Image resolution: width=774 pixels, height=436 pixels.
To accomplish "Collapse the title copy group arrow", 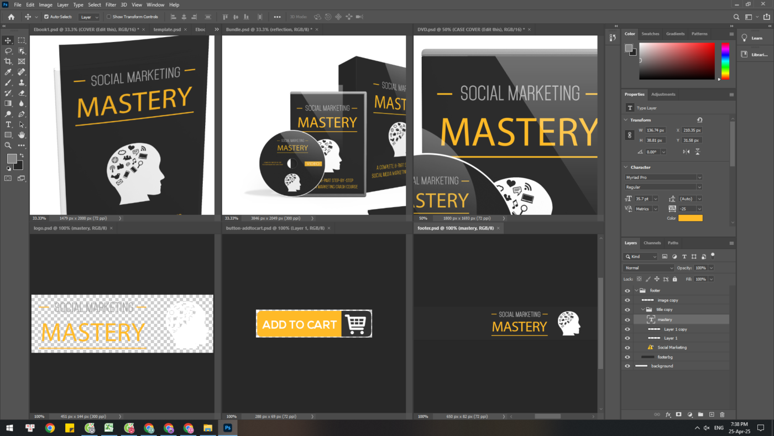I will click(x=643, y=309).
